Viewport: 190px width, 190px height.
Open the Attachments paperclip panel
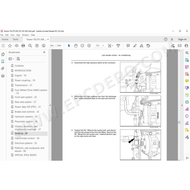[x=3, y=68]
